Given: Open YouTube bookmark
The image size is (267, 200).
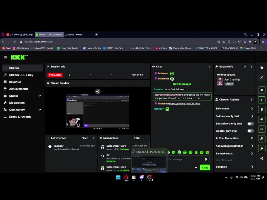Looking at the screenshot, I should pos(161,48).
